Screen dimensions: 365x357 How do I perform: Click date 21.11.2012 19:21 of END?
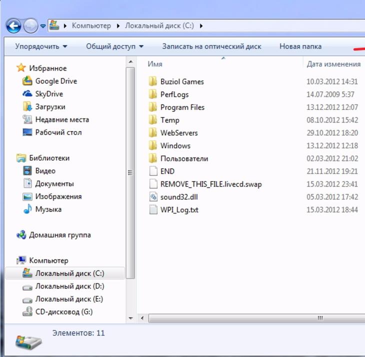click(x=332, y=171)
